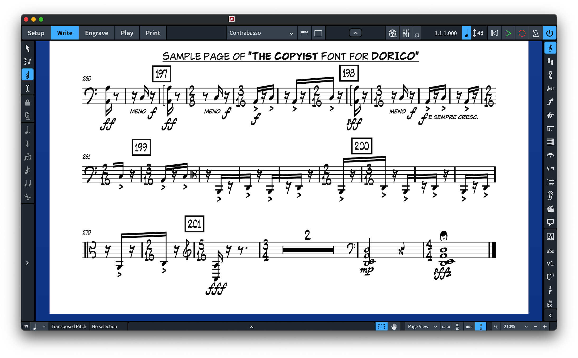Expand the lower zone chevron
This screenshot has width=578, height=358.
(251, 327)
